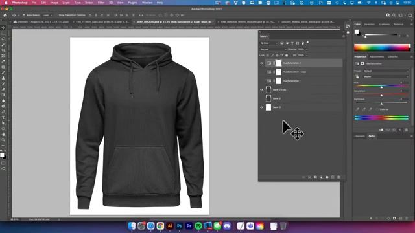The image size is (415, 233).
Task: Click the lock all padlock icon
Action: point(287,55)
